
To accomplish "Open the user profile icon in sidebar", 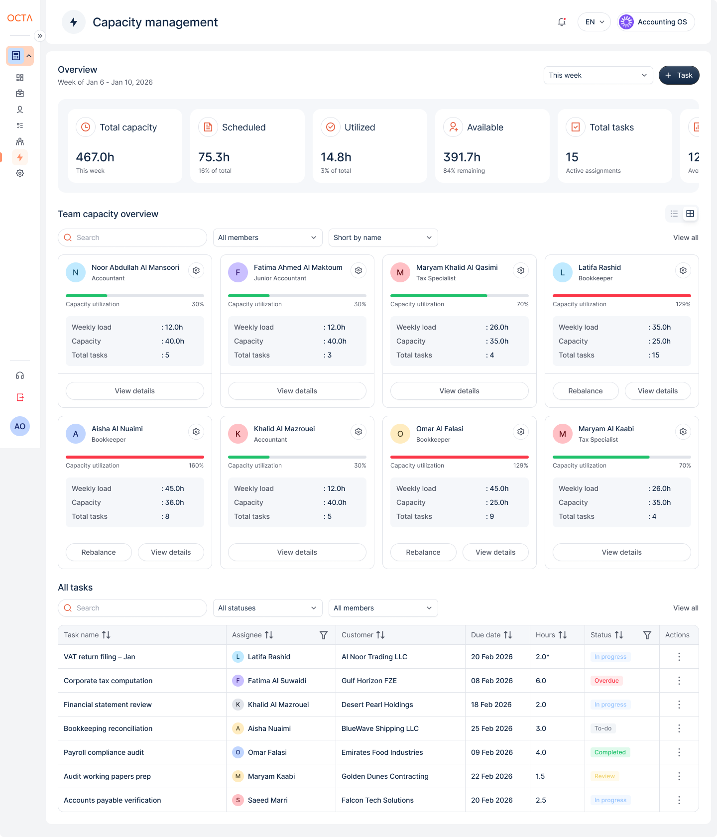I will 20,110.
